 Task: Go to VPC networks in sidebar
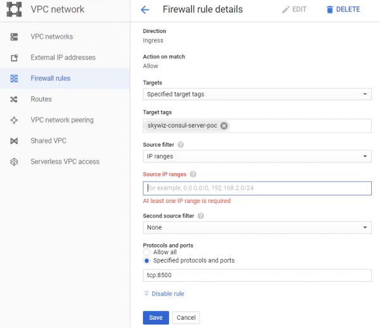coord(51,37)
